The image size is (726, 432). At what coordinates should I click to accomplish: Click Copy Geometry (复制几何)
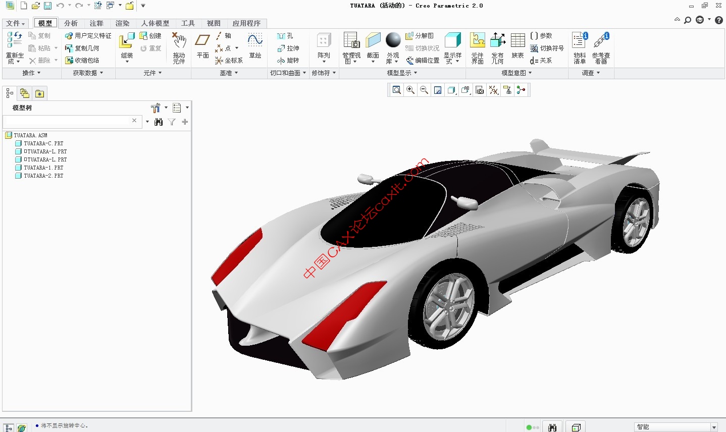(x=82, y=48)
